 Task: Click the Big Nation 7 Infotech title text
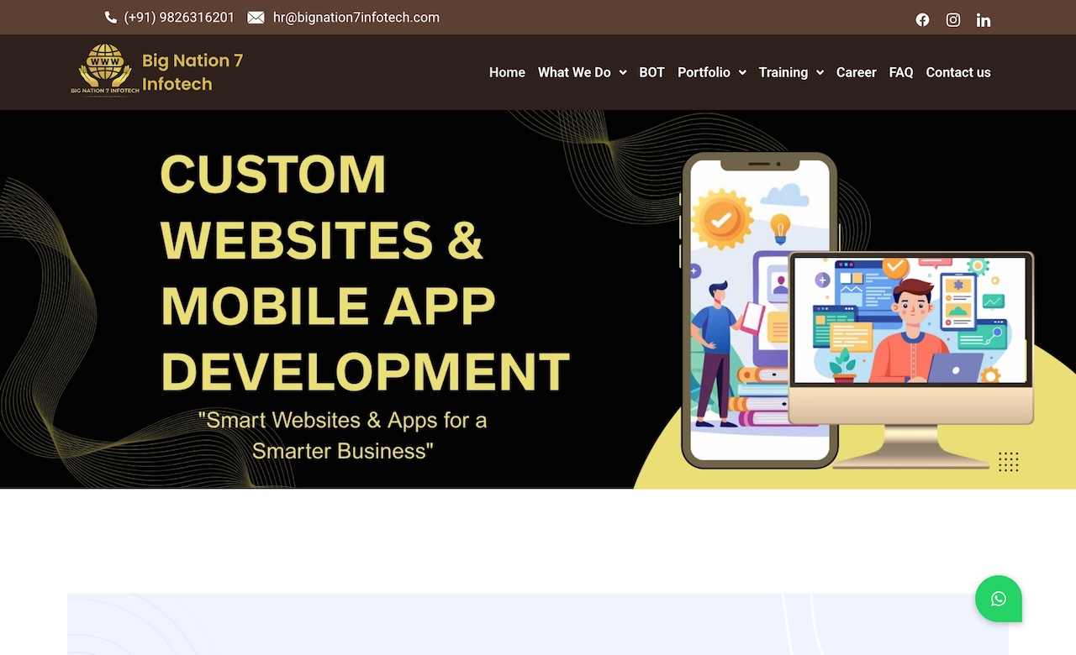pos(193,72)
